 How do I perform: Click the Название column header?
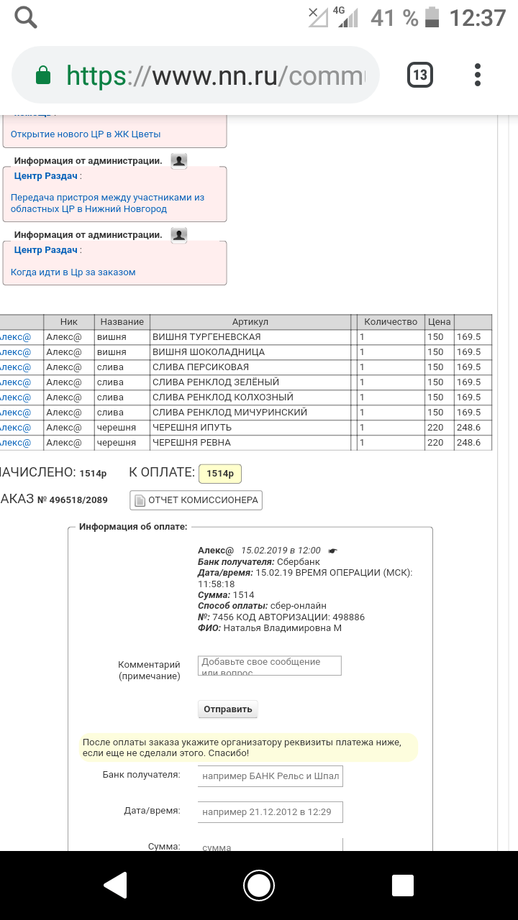[x=122, y=322]
